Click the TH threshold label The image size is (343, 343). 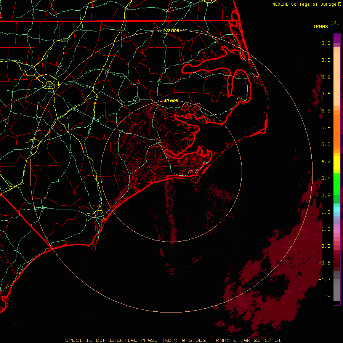coord(327,297)
